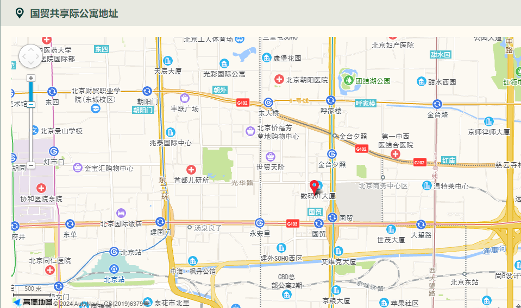Click the 北京财贸职业学院 school icon
This screenshot has width=521, height=308.
pyautogui.click(x=96, y=108)
